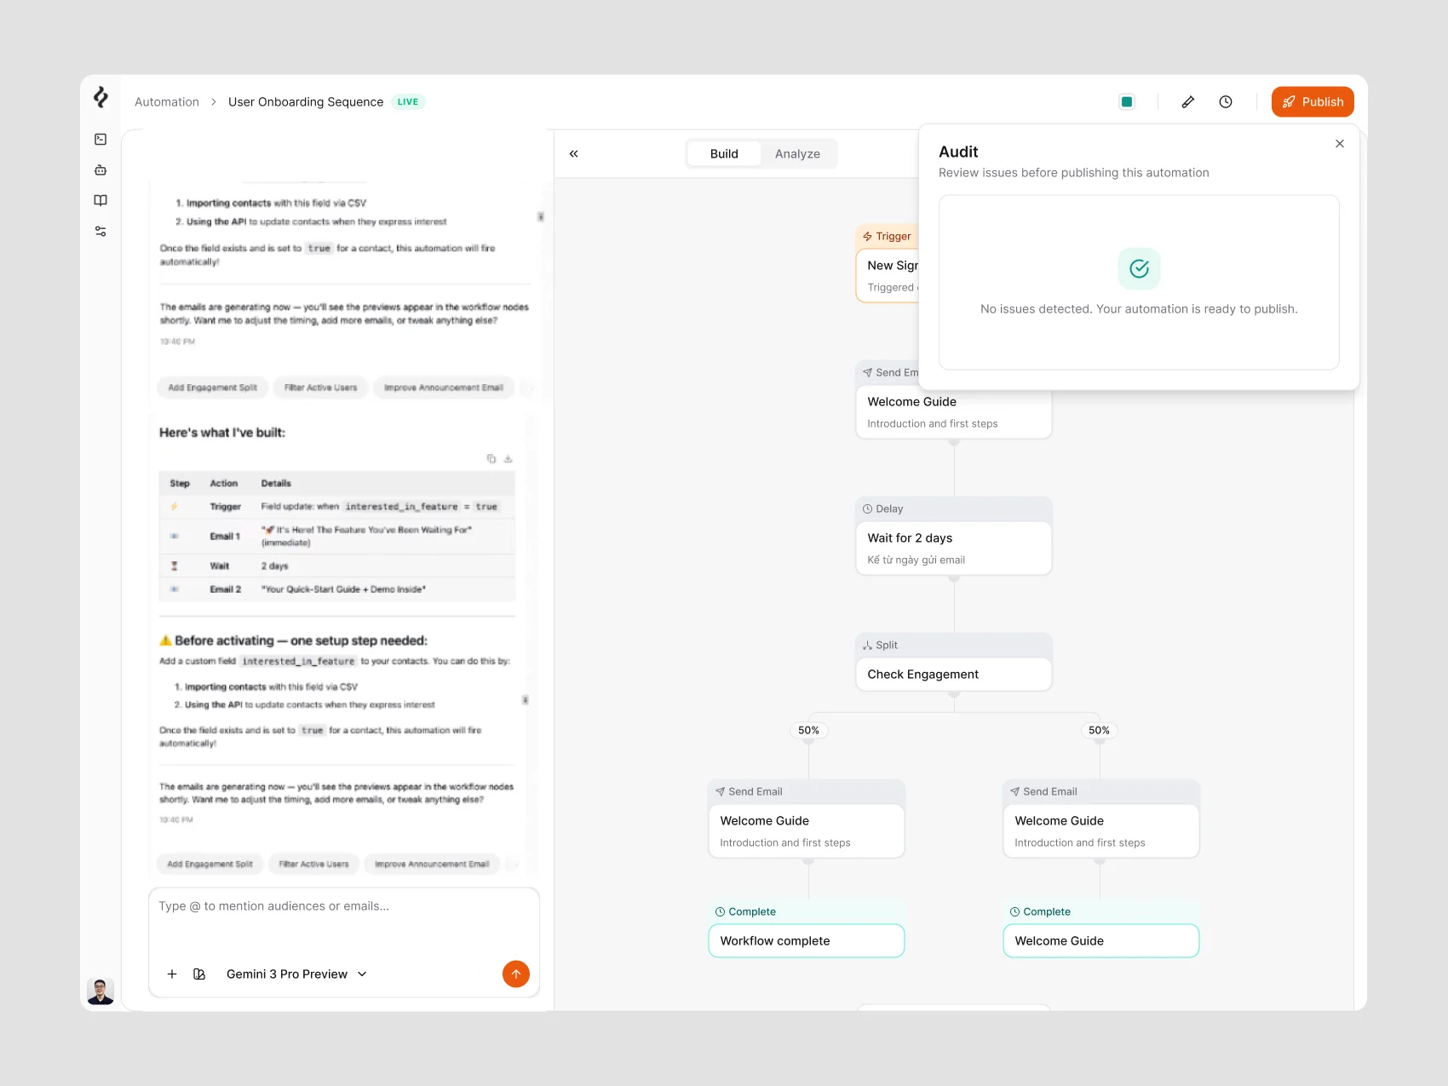
Task: Open the terminal icon in the left sidebar
Action: point(101,139)
